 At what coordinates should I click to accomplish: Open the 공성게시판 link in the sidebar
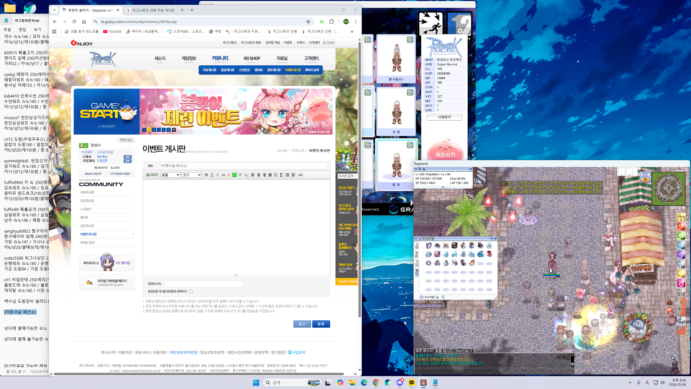(87, 201)
